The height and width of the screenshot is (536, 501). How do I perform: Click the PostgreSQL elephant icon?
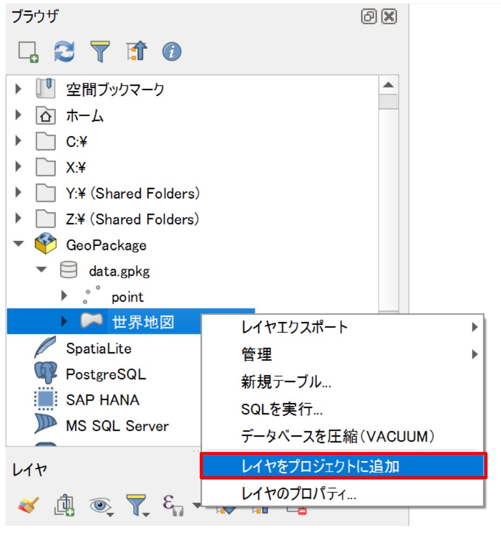pyautogui.click(x=45, y=373)
